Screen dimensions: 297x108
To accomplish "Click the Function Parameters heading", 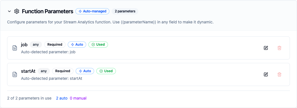I will click(48, 11).
